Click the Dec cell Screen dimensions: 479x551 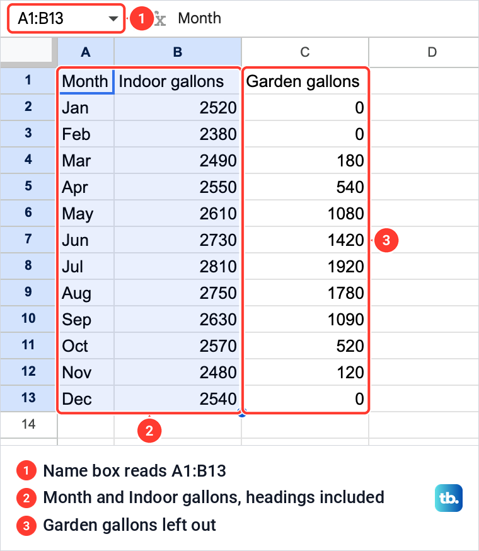(x=86, y=398)
